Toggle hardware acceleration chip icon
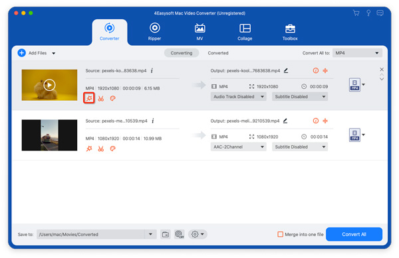This screenshot has width=399, height=258. click(180, 234)
